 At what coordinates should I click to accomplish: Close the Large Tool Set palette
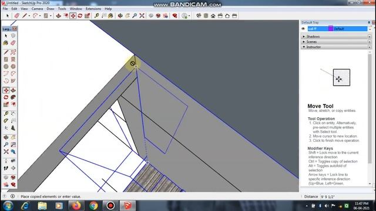[x=15, y=29]
